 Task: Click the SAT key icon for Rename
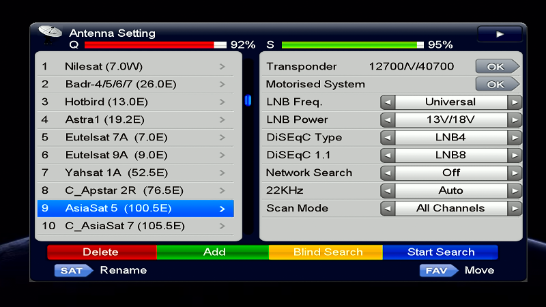point(74,270)
